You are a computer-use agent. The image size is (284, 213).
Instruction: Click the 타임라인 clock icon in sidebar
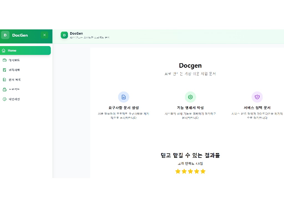click(4, 99)
